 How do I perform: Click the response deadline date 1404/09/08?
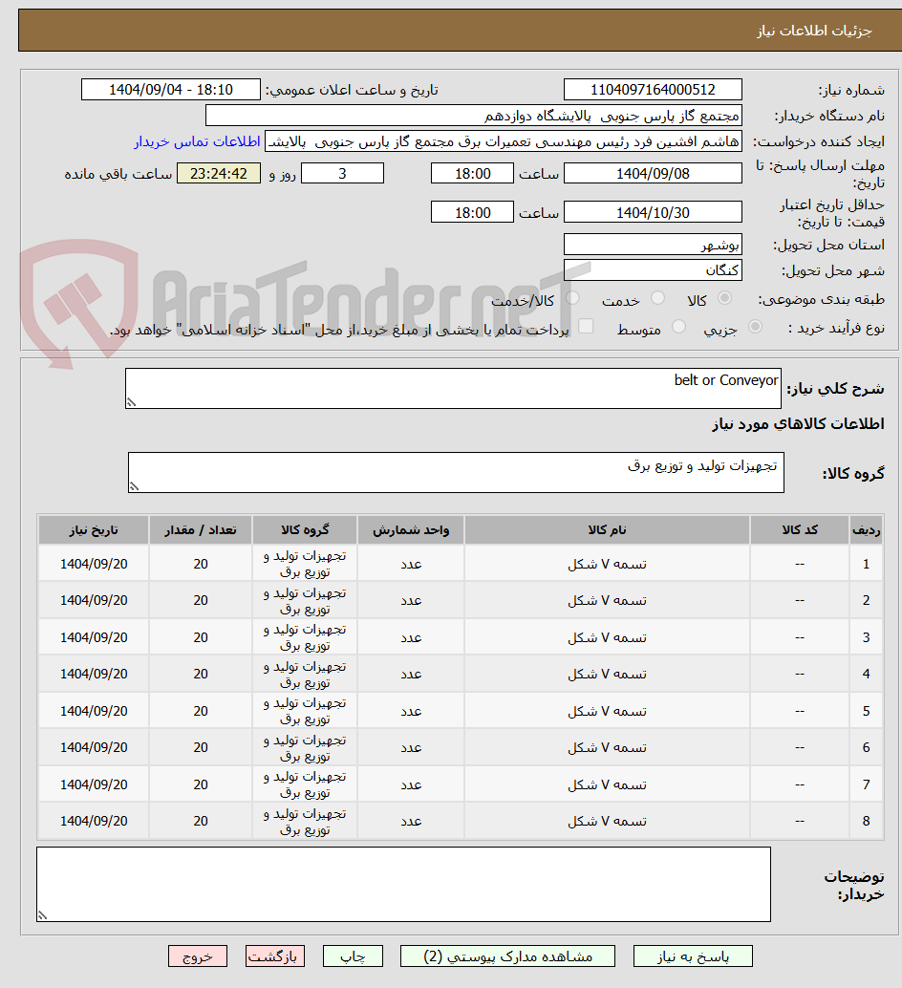coord(653,173)
